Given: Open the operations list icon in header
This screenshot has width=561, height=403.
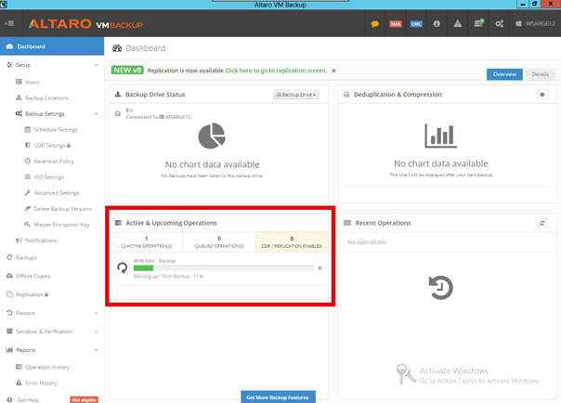Looking at the screenshot, I should pyautogui.click(x=478, y=23).
